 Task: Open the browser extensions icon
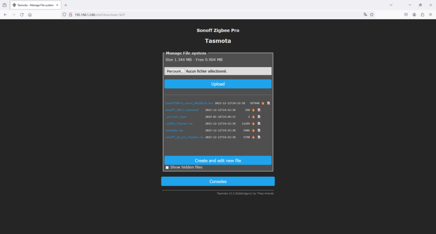[x=422, y=14]
